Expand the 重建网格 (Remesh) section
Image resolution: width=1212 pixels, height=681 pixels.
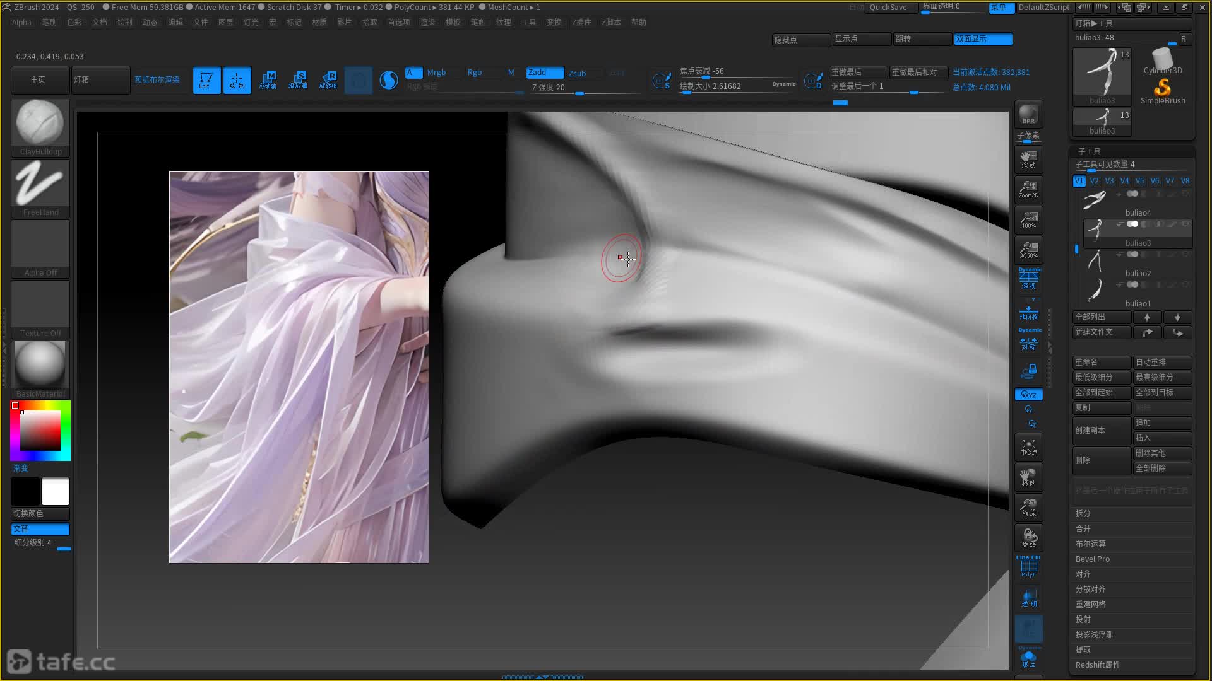(x=1090, y=604)
